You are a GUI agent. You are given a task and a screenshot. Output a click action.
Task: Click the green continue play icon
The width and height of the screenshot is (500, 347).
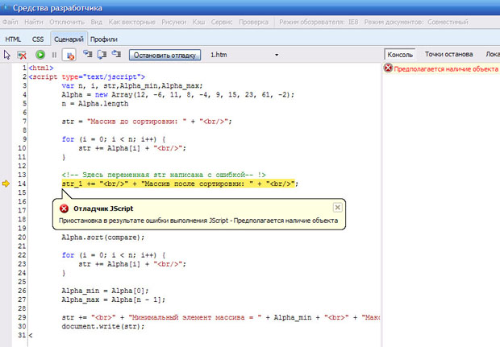(40, 55)
